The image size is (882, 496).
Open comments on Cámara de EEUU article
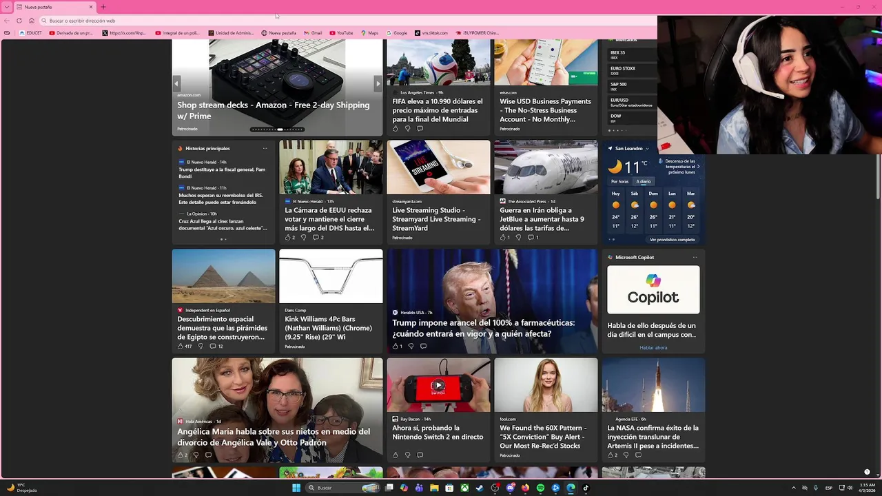click(318, 237)
